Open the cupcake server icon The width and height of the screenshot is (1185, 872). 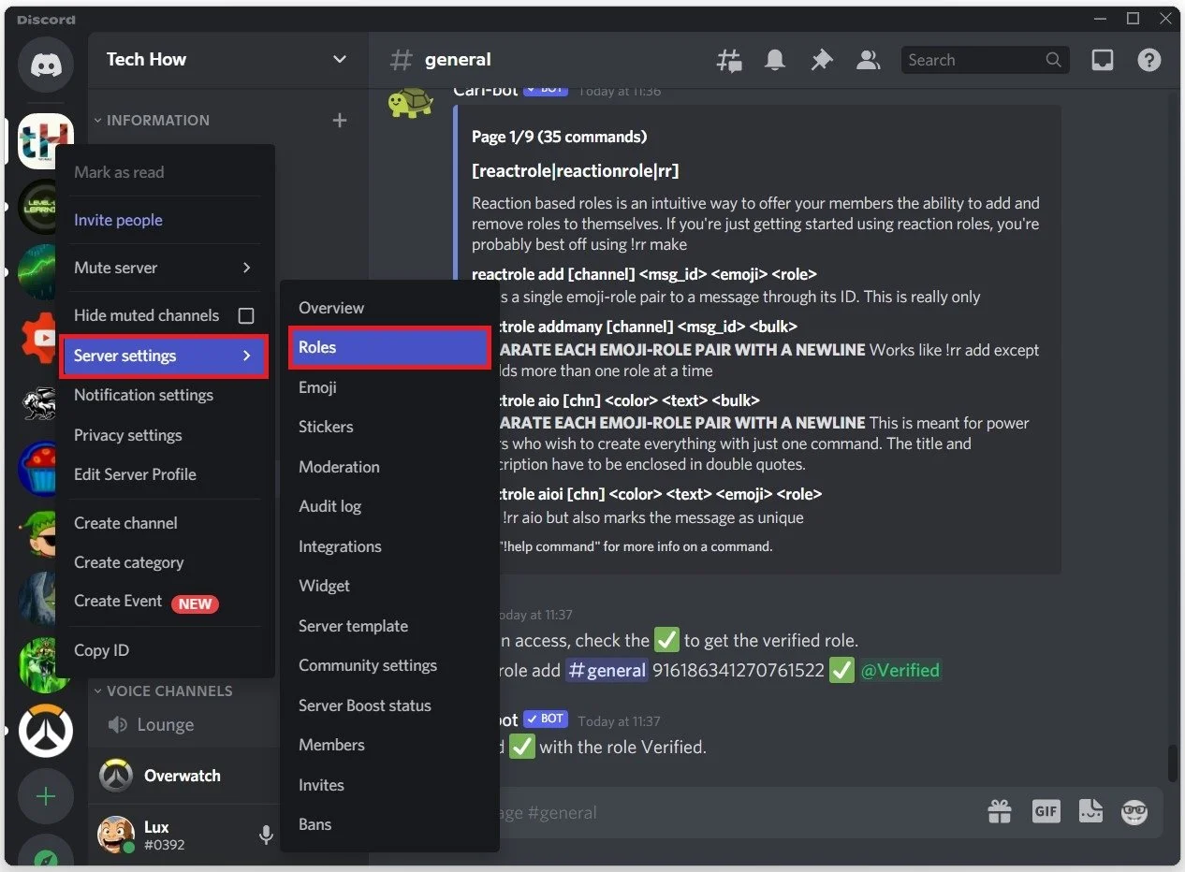39,468
